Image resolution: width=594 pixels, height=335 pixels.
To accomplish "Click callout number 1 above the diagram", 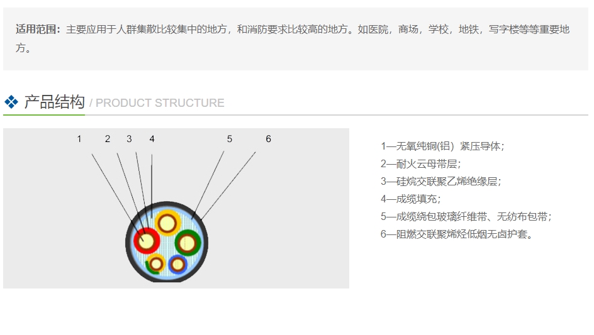I will 79,139.
